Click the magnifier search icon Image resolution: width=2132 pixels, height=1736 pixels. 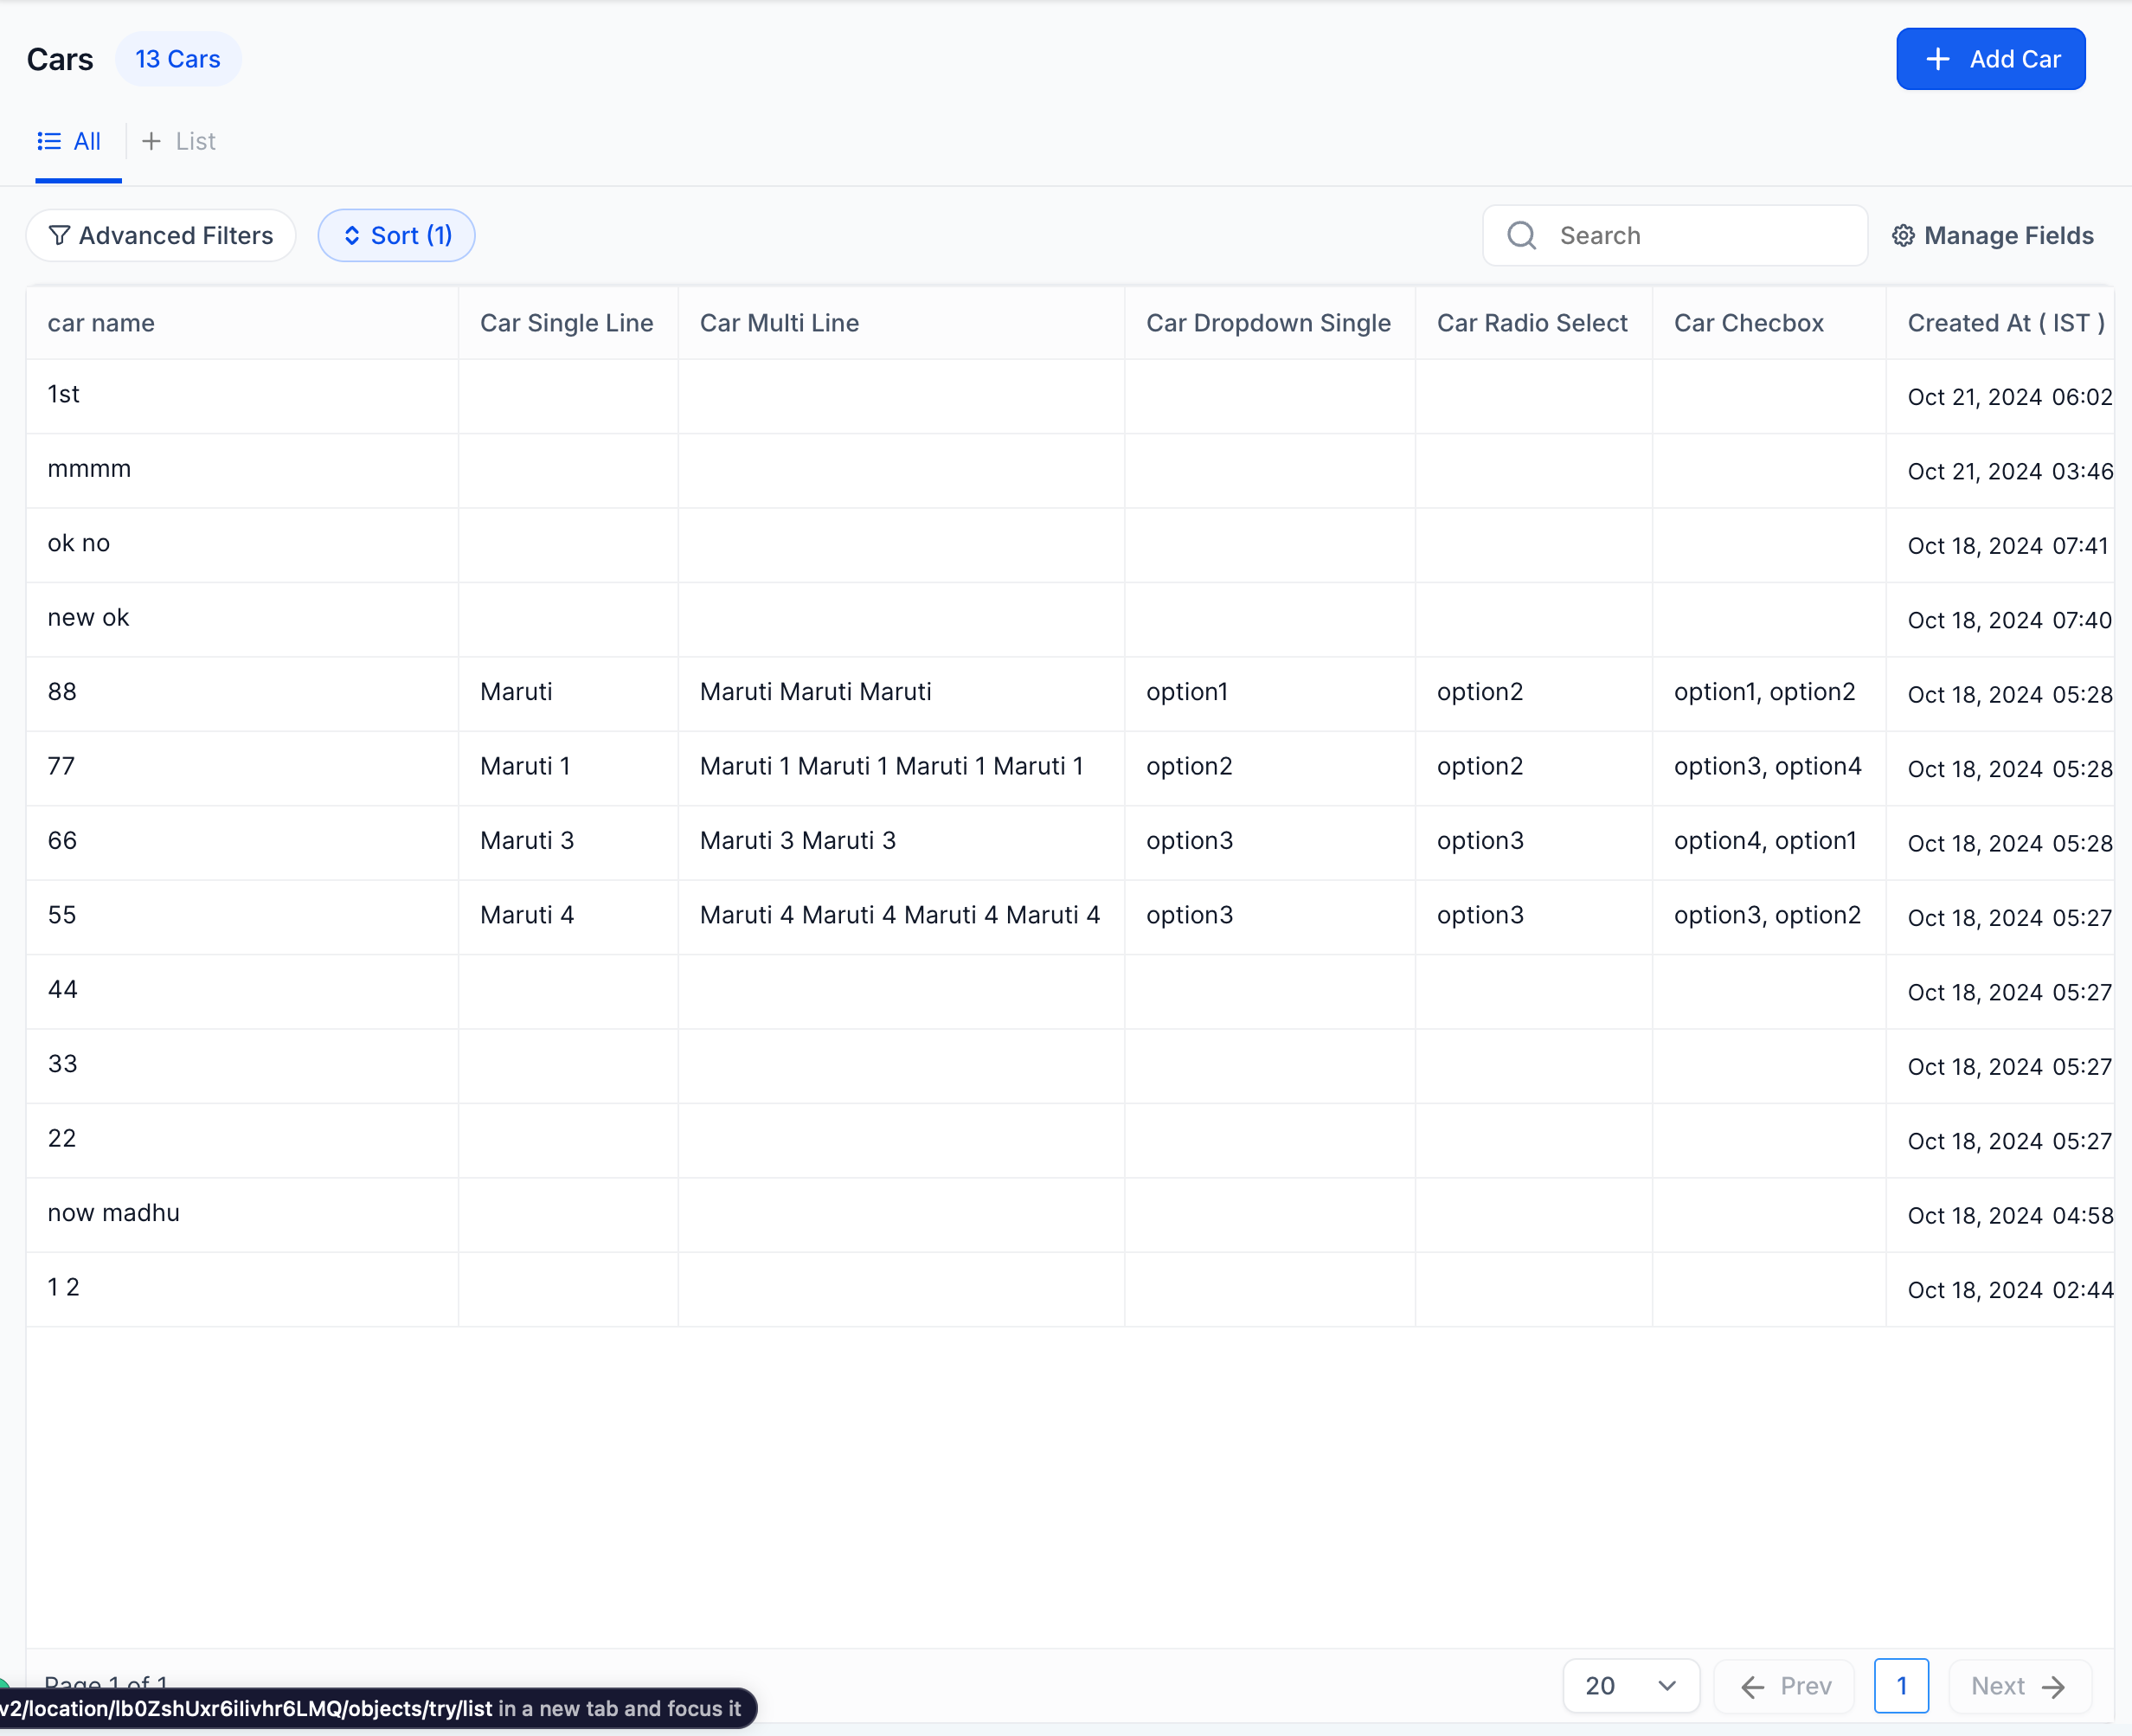pyautogui.click(x=1521, y=235)
